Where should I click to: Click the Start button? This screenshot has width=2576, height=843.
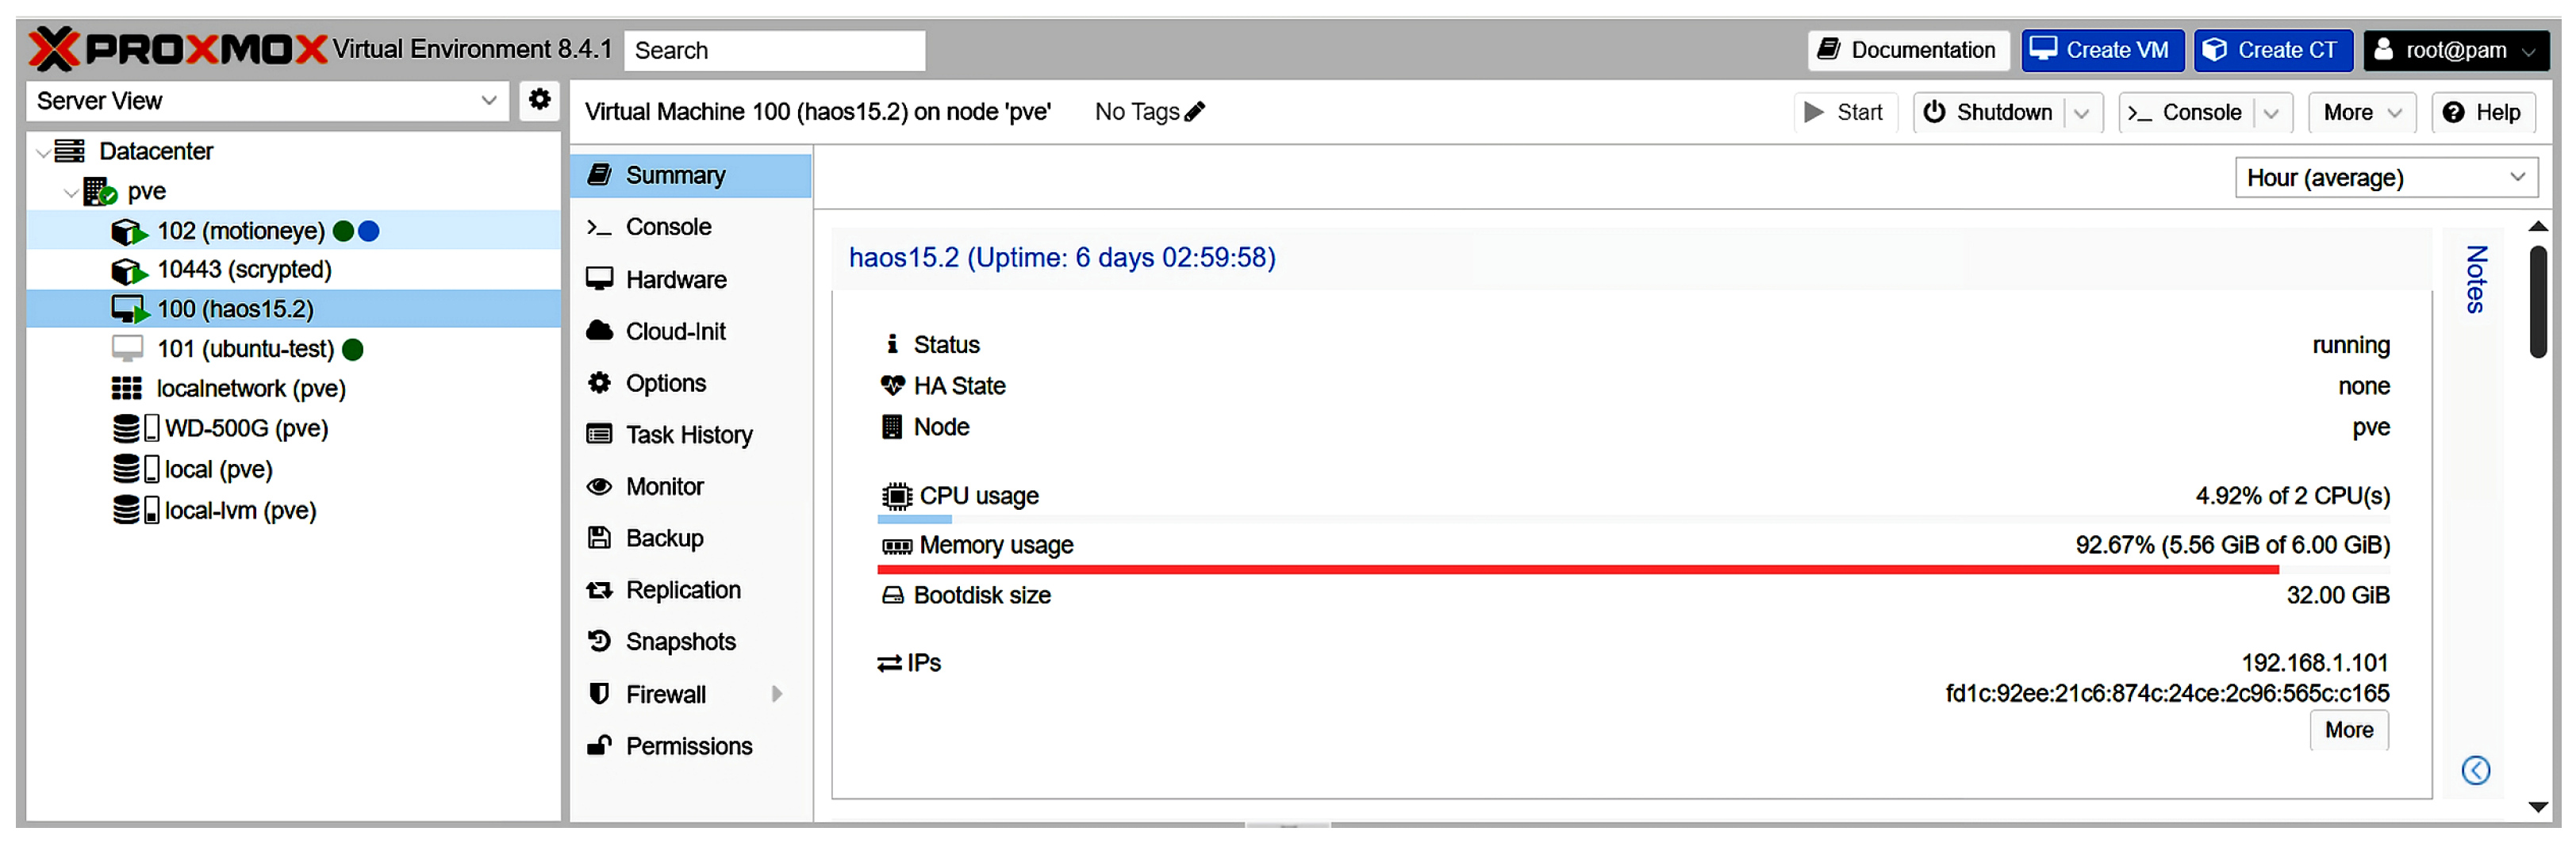pyautogui.click(x=1844, y=113)
